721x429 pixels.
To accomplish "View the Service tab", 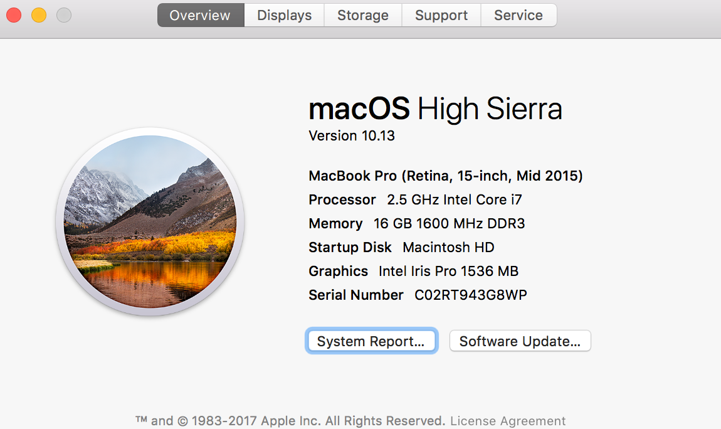I will pos(518,15).
